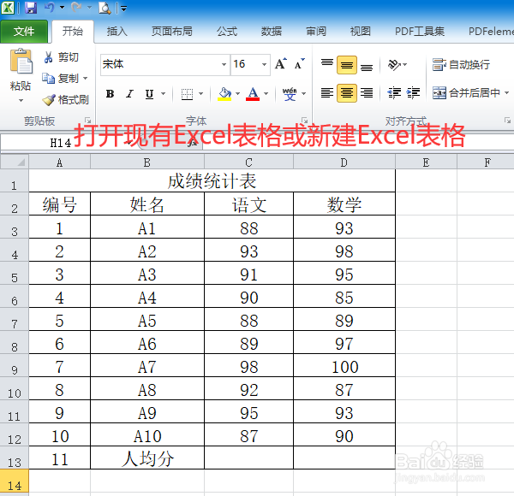Open the font size dropdown arrow
The image size is (514, 496).
[x=264, y=64]
